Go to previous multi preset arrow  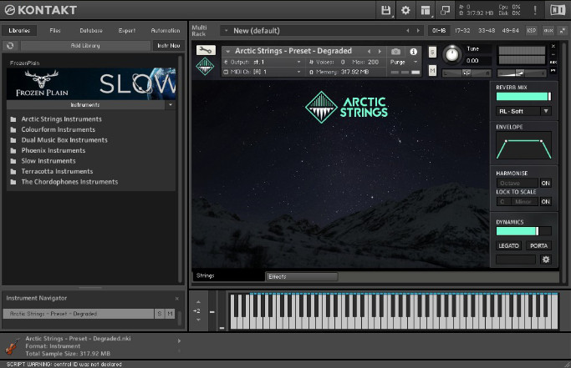point(407,31)
